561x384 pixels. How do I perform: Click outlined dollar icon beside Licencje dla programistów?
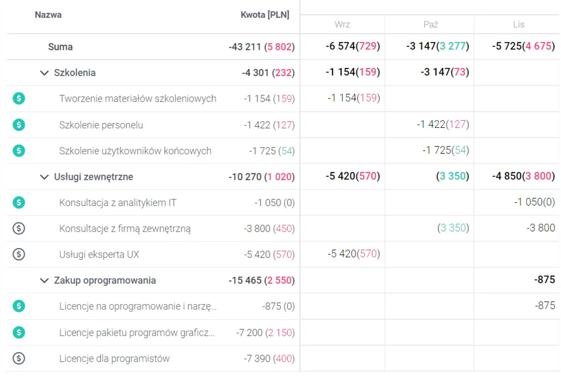[19, 358]
